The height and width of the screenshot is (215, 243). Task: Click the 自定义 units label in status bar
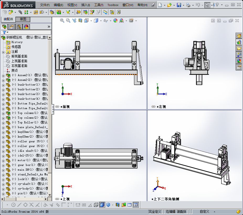pyautogui.click(x=204, y=212)
